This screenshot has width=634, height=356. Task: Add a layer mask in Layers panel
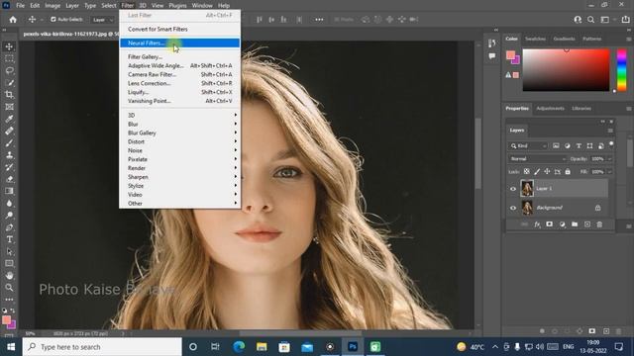[549, 224]
